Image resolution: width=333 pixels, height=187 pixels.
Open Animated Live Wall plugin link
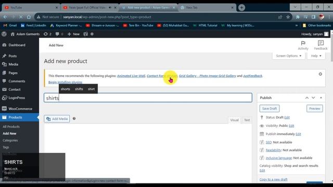coord(131,76)
